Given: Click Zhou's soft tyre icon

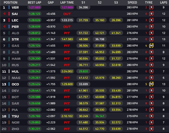Looking at the screenshot, I should [x=151, y=129].
